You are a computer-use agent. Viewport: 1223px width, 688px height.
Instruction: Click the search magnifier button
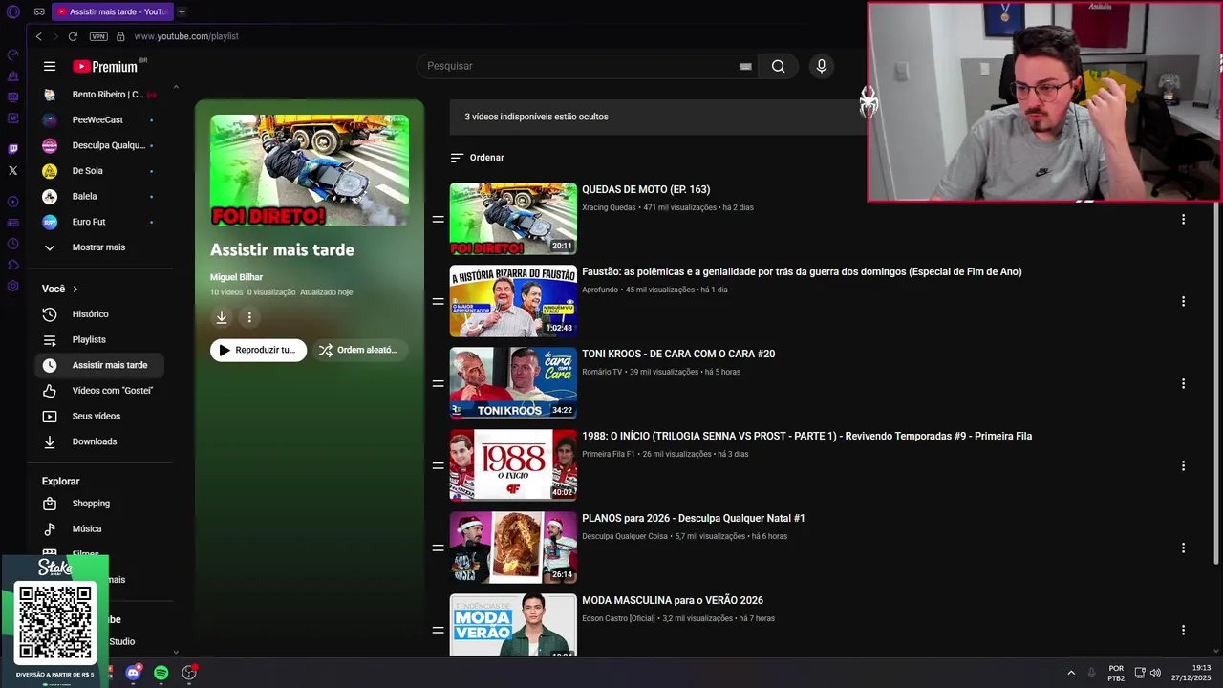(x=779, y=66)
